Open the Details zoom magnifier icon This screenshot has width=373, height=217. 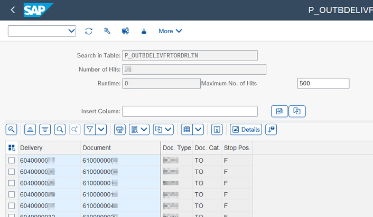[x=11, y=129]
